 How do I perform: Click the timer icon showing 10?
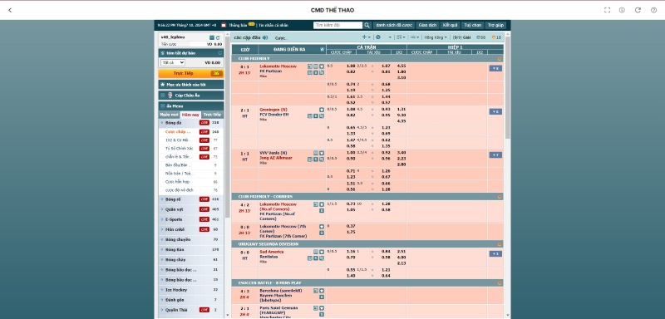pyautogui.click(x=494, y=37)
